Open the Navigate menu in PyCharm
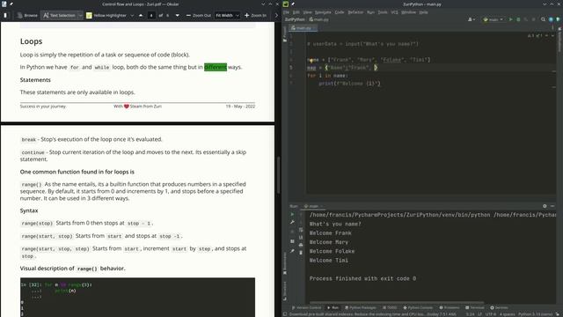 323,12
